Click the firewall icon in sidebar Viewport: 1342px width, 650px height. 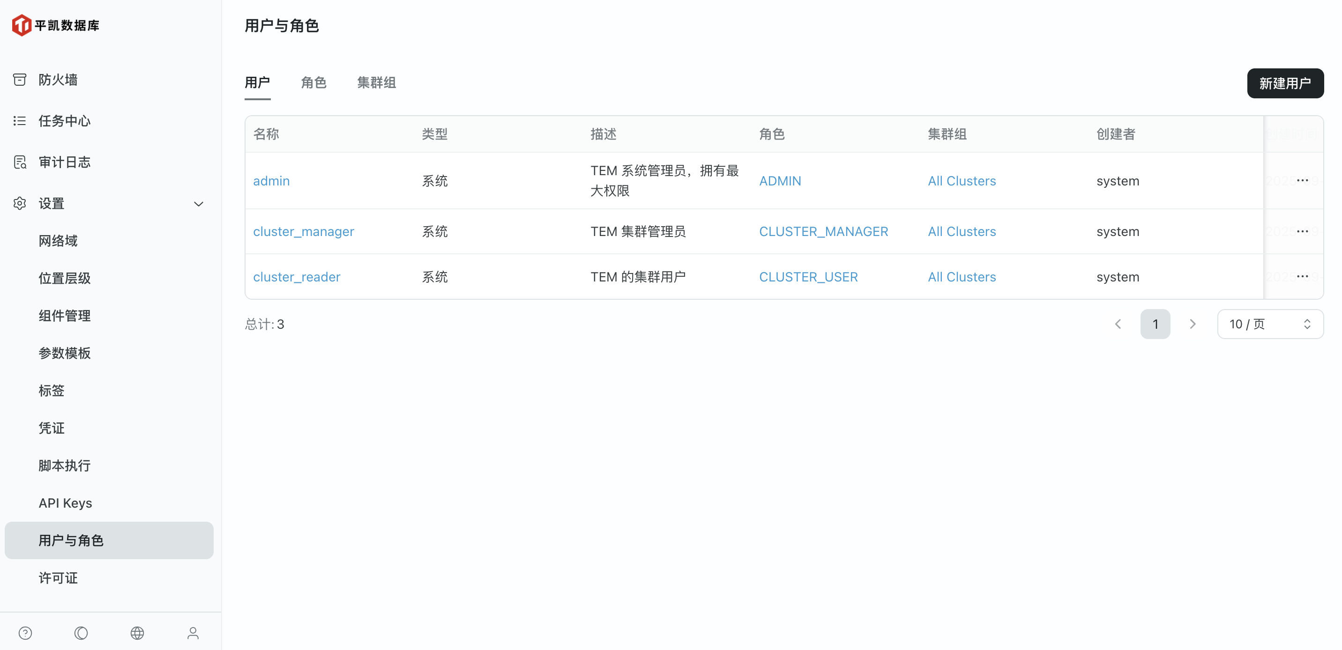20,80
